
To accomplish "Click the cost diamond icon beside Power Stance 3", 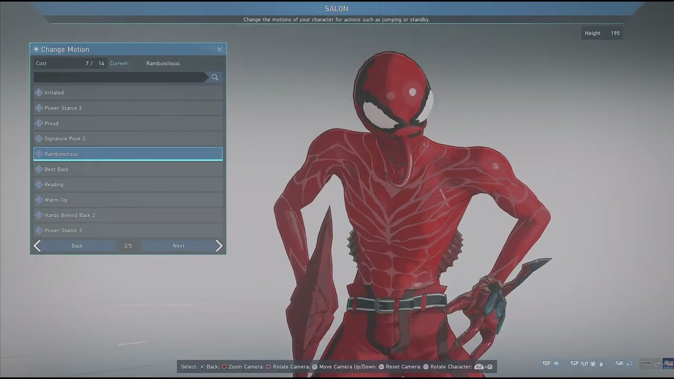I will (38, 230).
